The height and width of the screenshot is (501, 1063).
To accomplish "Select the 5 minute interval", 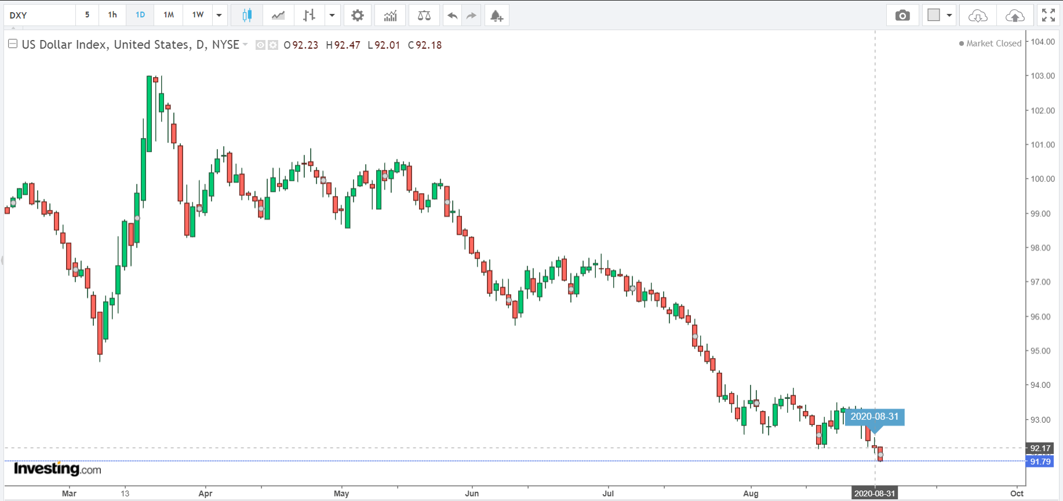I will [87, 15].
